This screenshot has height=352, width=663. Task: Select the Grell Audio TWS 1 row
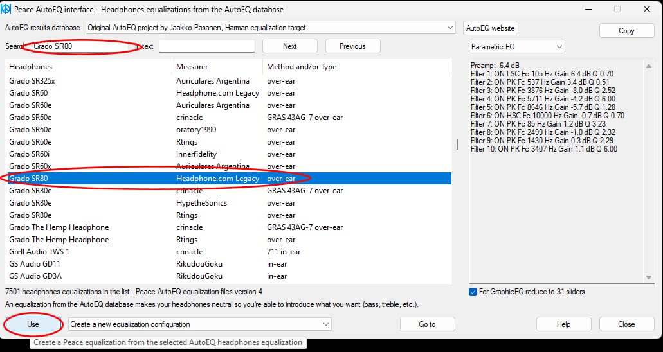pos(229,252)
